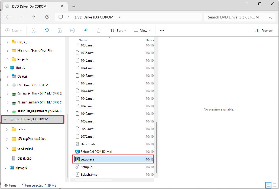The image size is (279, 189).
Task: Collapse the This PC tree node
Action: click(5, 68)
